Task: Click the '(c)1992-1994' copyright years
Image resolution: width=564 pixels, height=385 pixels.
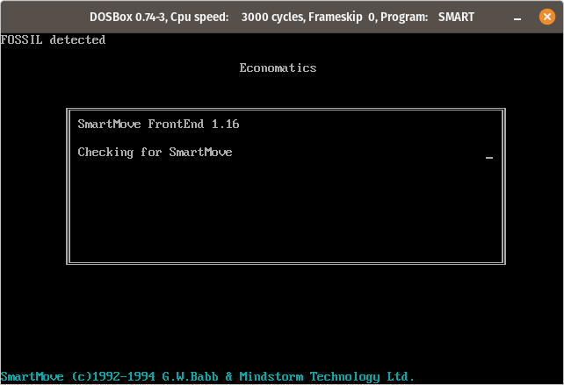Action: click(113, 377)
